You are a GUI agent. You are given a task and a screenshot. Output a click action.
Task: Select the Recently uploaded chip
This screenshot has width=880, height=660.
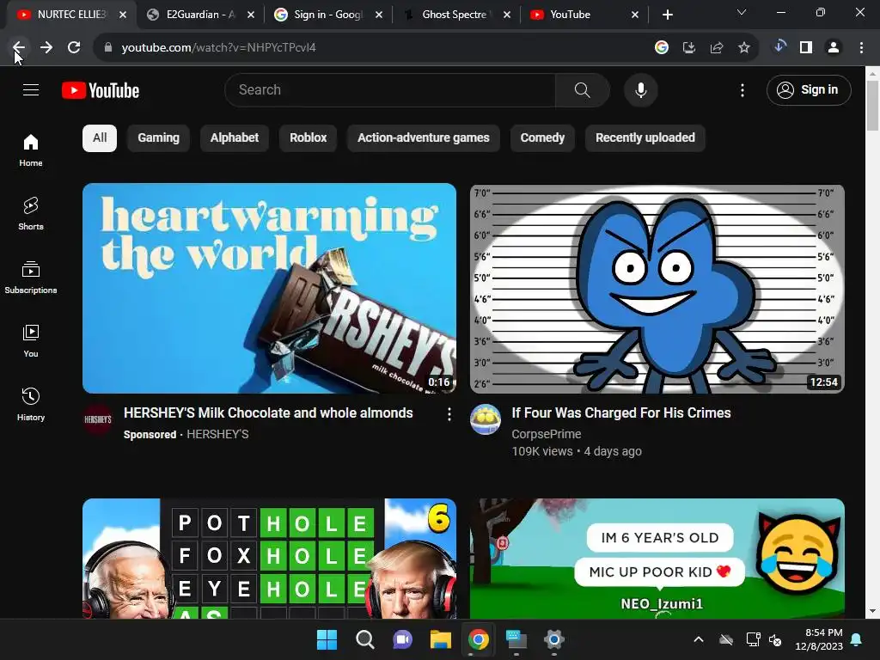coord(645,138)
